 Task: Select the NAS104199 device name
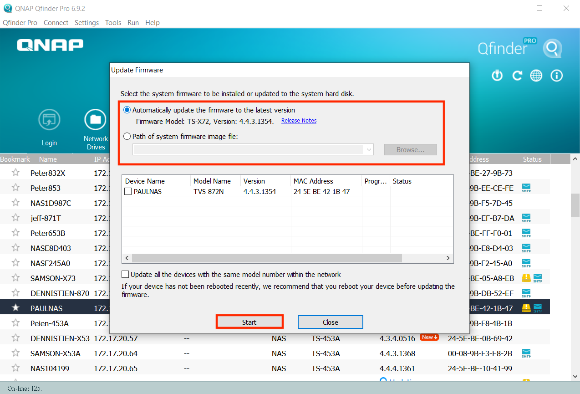click(x=50, y=368)
